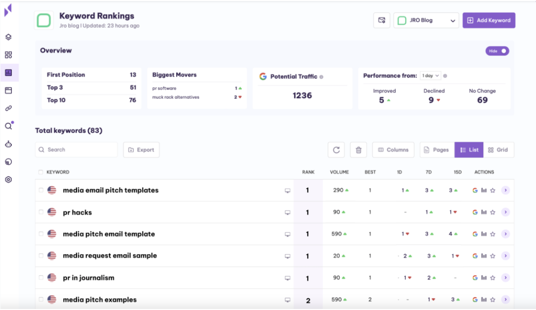Check the select-all checkbox beside KEYWORD header

point(41,172)
